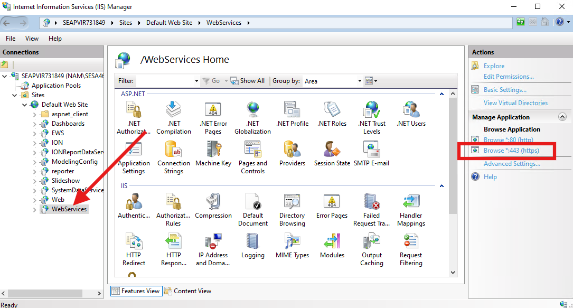The height and width of the screenshot is (308, 573).
Task: Open Machine Key feature
Action: (213, 154)
